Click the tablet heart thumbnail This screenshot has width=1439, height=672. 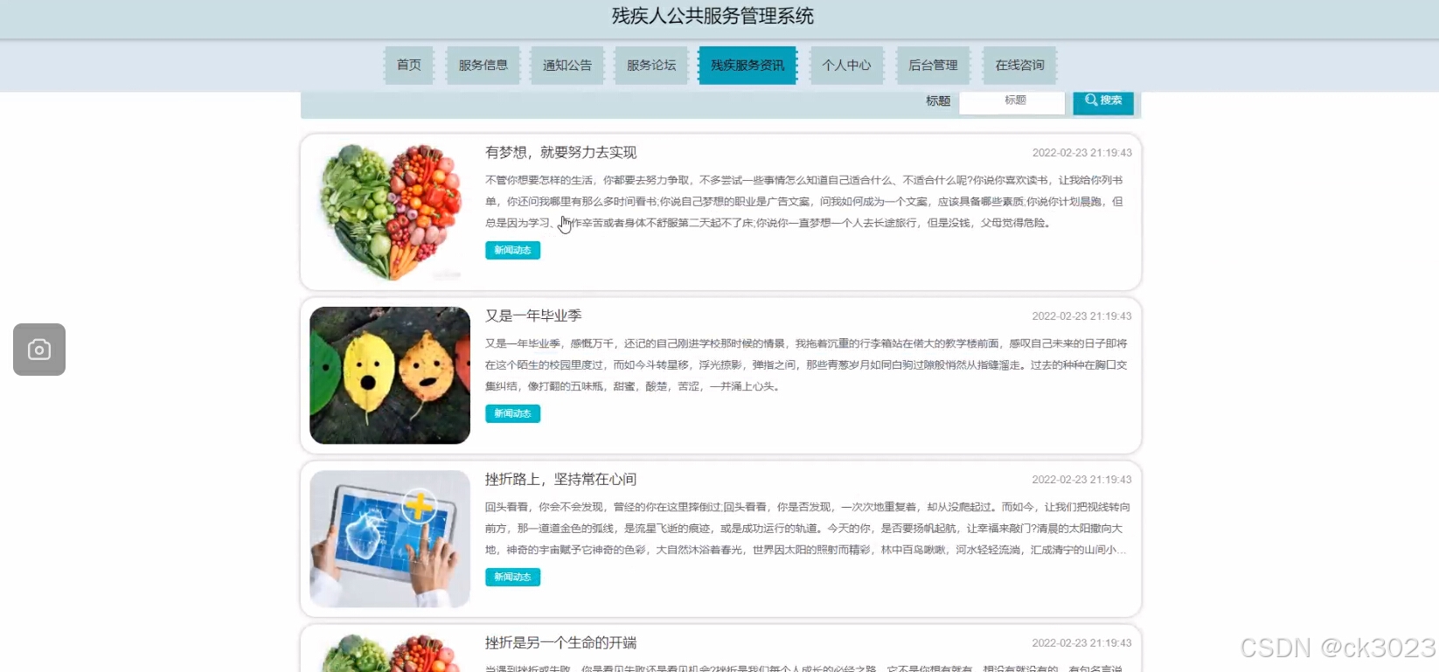click(390, 539)
